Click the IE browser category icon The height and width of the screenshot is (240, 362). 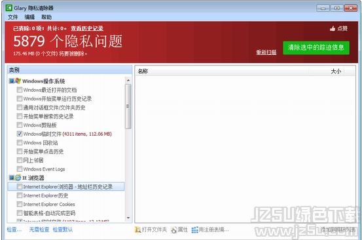18,178
